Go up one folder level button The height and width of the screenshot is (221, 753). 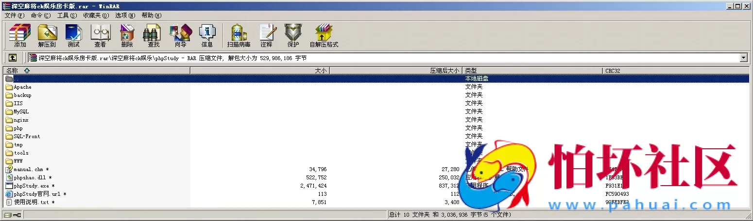[x=13, y=58]
